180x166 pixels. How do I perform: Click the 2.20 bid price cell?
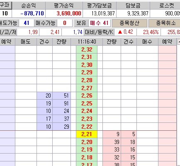[87, 142]
